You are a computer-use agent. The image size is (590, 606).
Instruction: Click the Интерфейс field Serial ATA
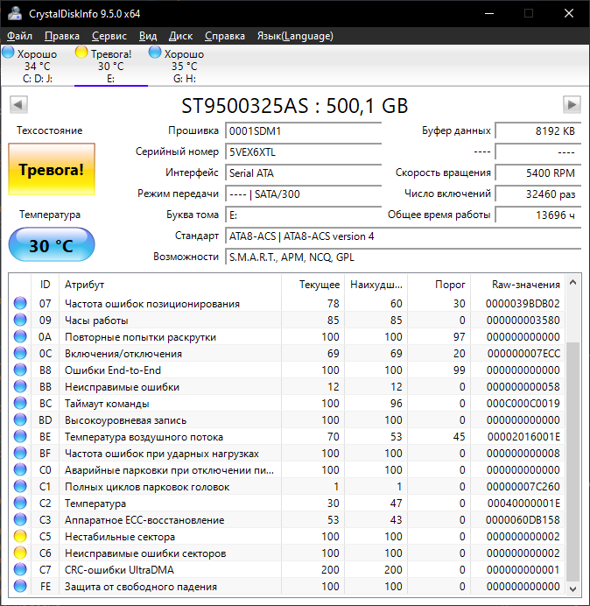[x=303, y=173]
